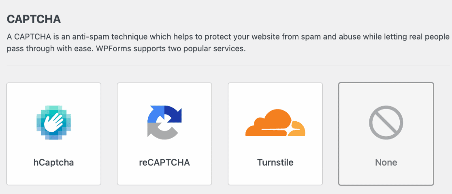Click the reCAPTCHA text label
This screenshot has width=452, height=194.
(x=164, y=162)
